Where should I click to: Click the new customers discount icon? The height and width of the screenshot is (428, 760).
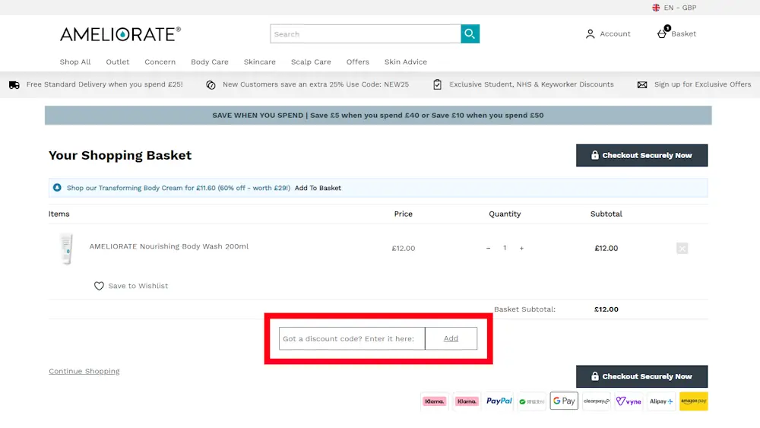[211, 85]
